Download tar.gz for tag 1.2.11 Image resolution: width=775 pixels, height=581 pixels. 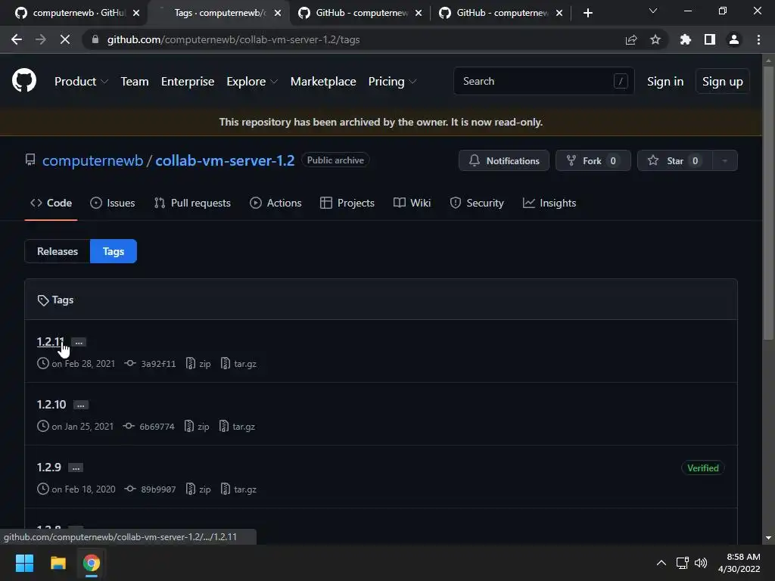(238, 364)
